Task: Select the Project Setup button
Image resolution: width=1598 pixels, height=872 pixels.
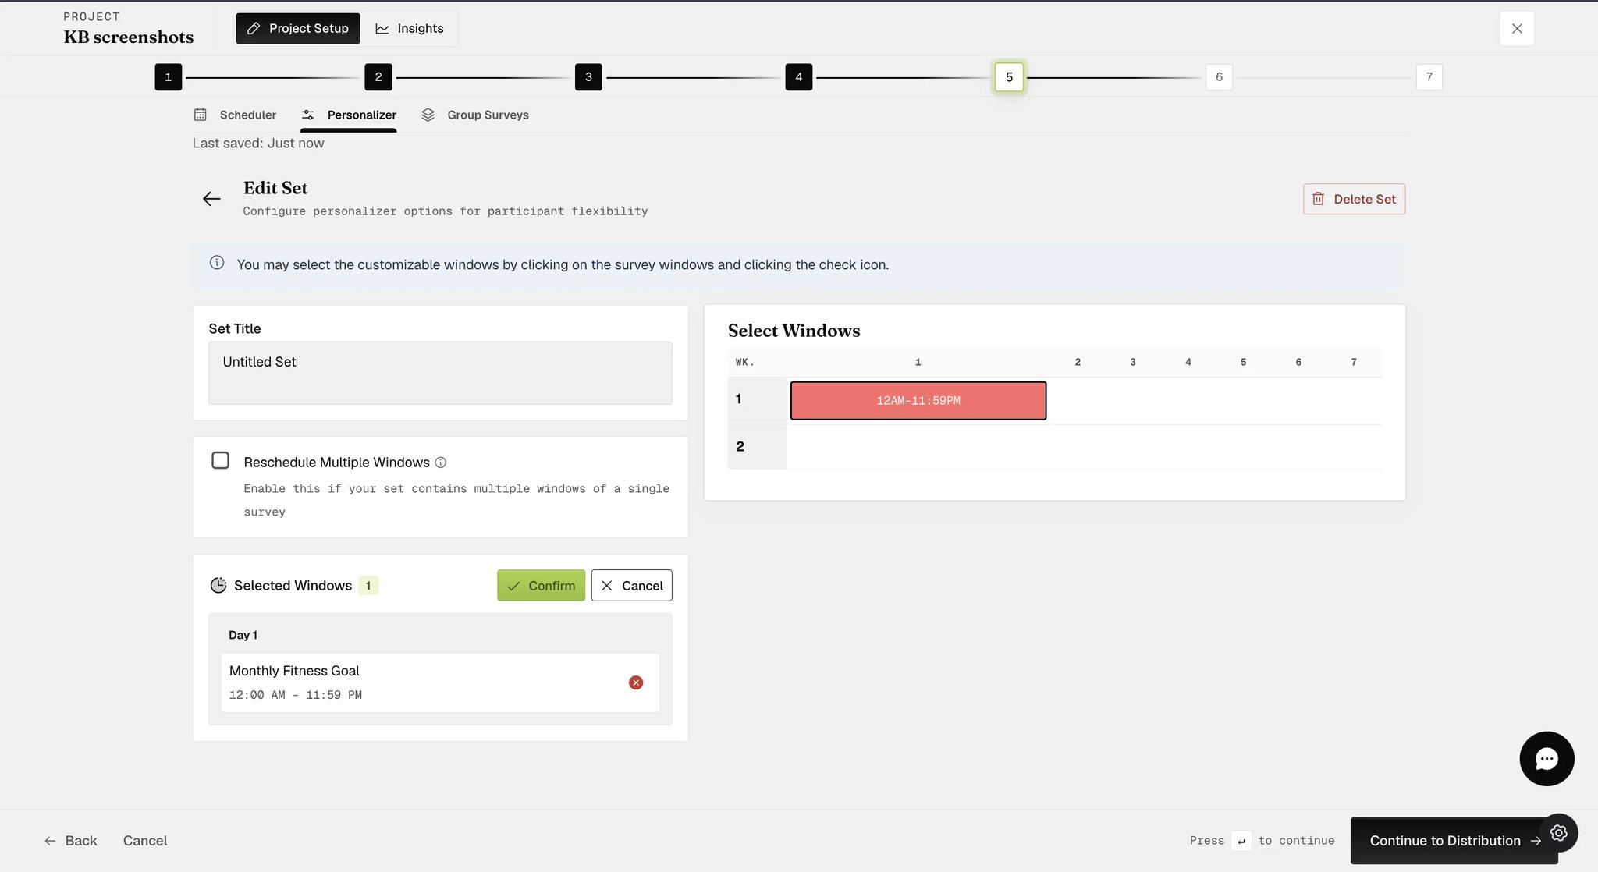Action: pos(298,28)
